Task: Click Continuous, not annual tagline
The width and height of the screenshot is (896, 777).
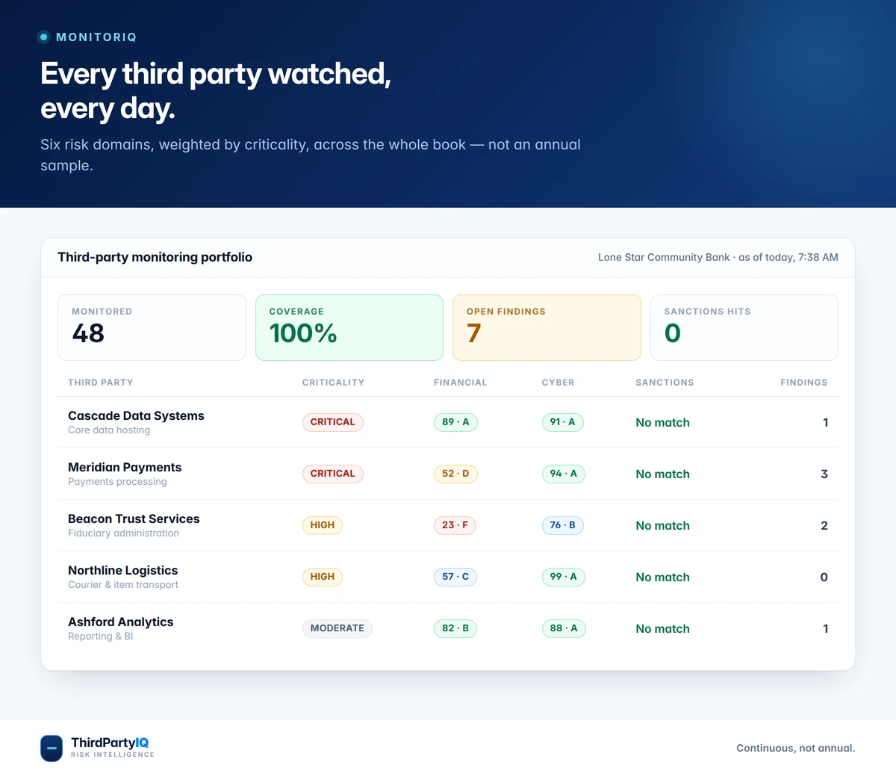Action: pos(796,748)
